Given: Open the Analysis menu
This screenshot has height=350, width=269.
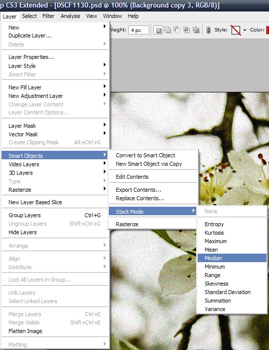Looking at the screenshot, I should pos(70,16).
